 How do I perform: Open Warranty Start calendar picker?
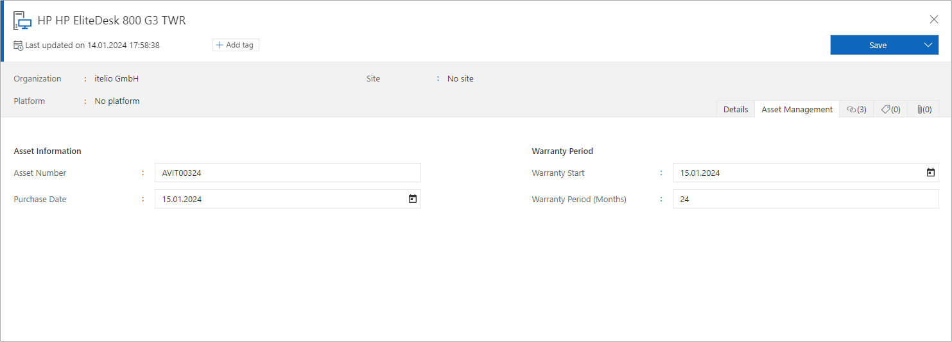[x=931, y=173]
